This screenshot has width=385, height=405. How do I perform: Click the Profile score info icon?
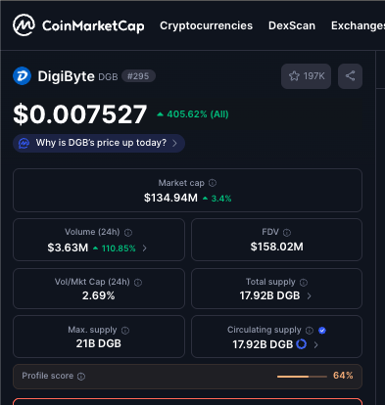click(81, 377)
